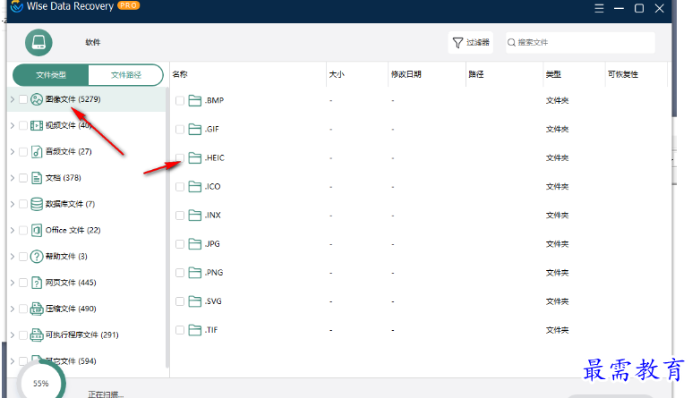Viewport: 692px width, 398px height.
Task: Expand the web page files (445) node
Action: [x=13, y=283]
